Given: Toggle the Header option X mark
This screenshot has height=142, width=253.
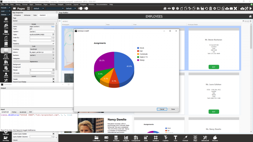Looking at the screenshot, I should 53,79.
